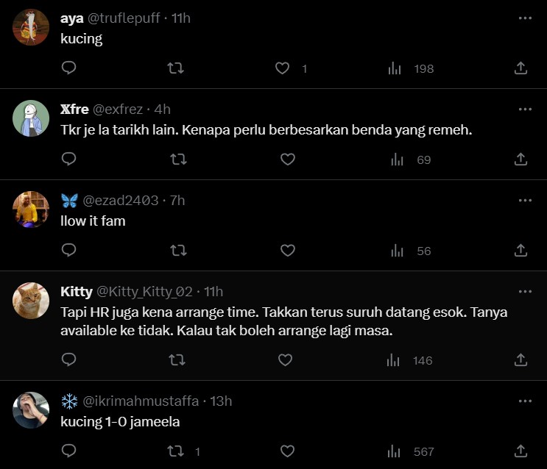Like Kitty's tweet about HR
This screenshot has width=547, height=469.
pyautogui.click(x=285, y=360)
